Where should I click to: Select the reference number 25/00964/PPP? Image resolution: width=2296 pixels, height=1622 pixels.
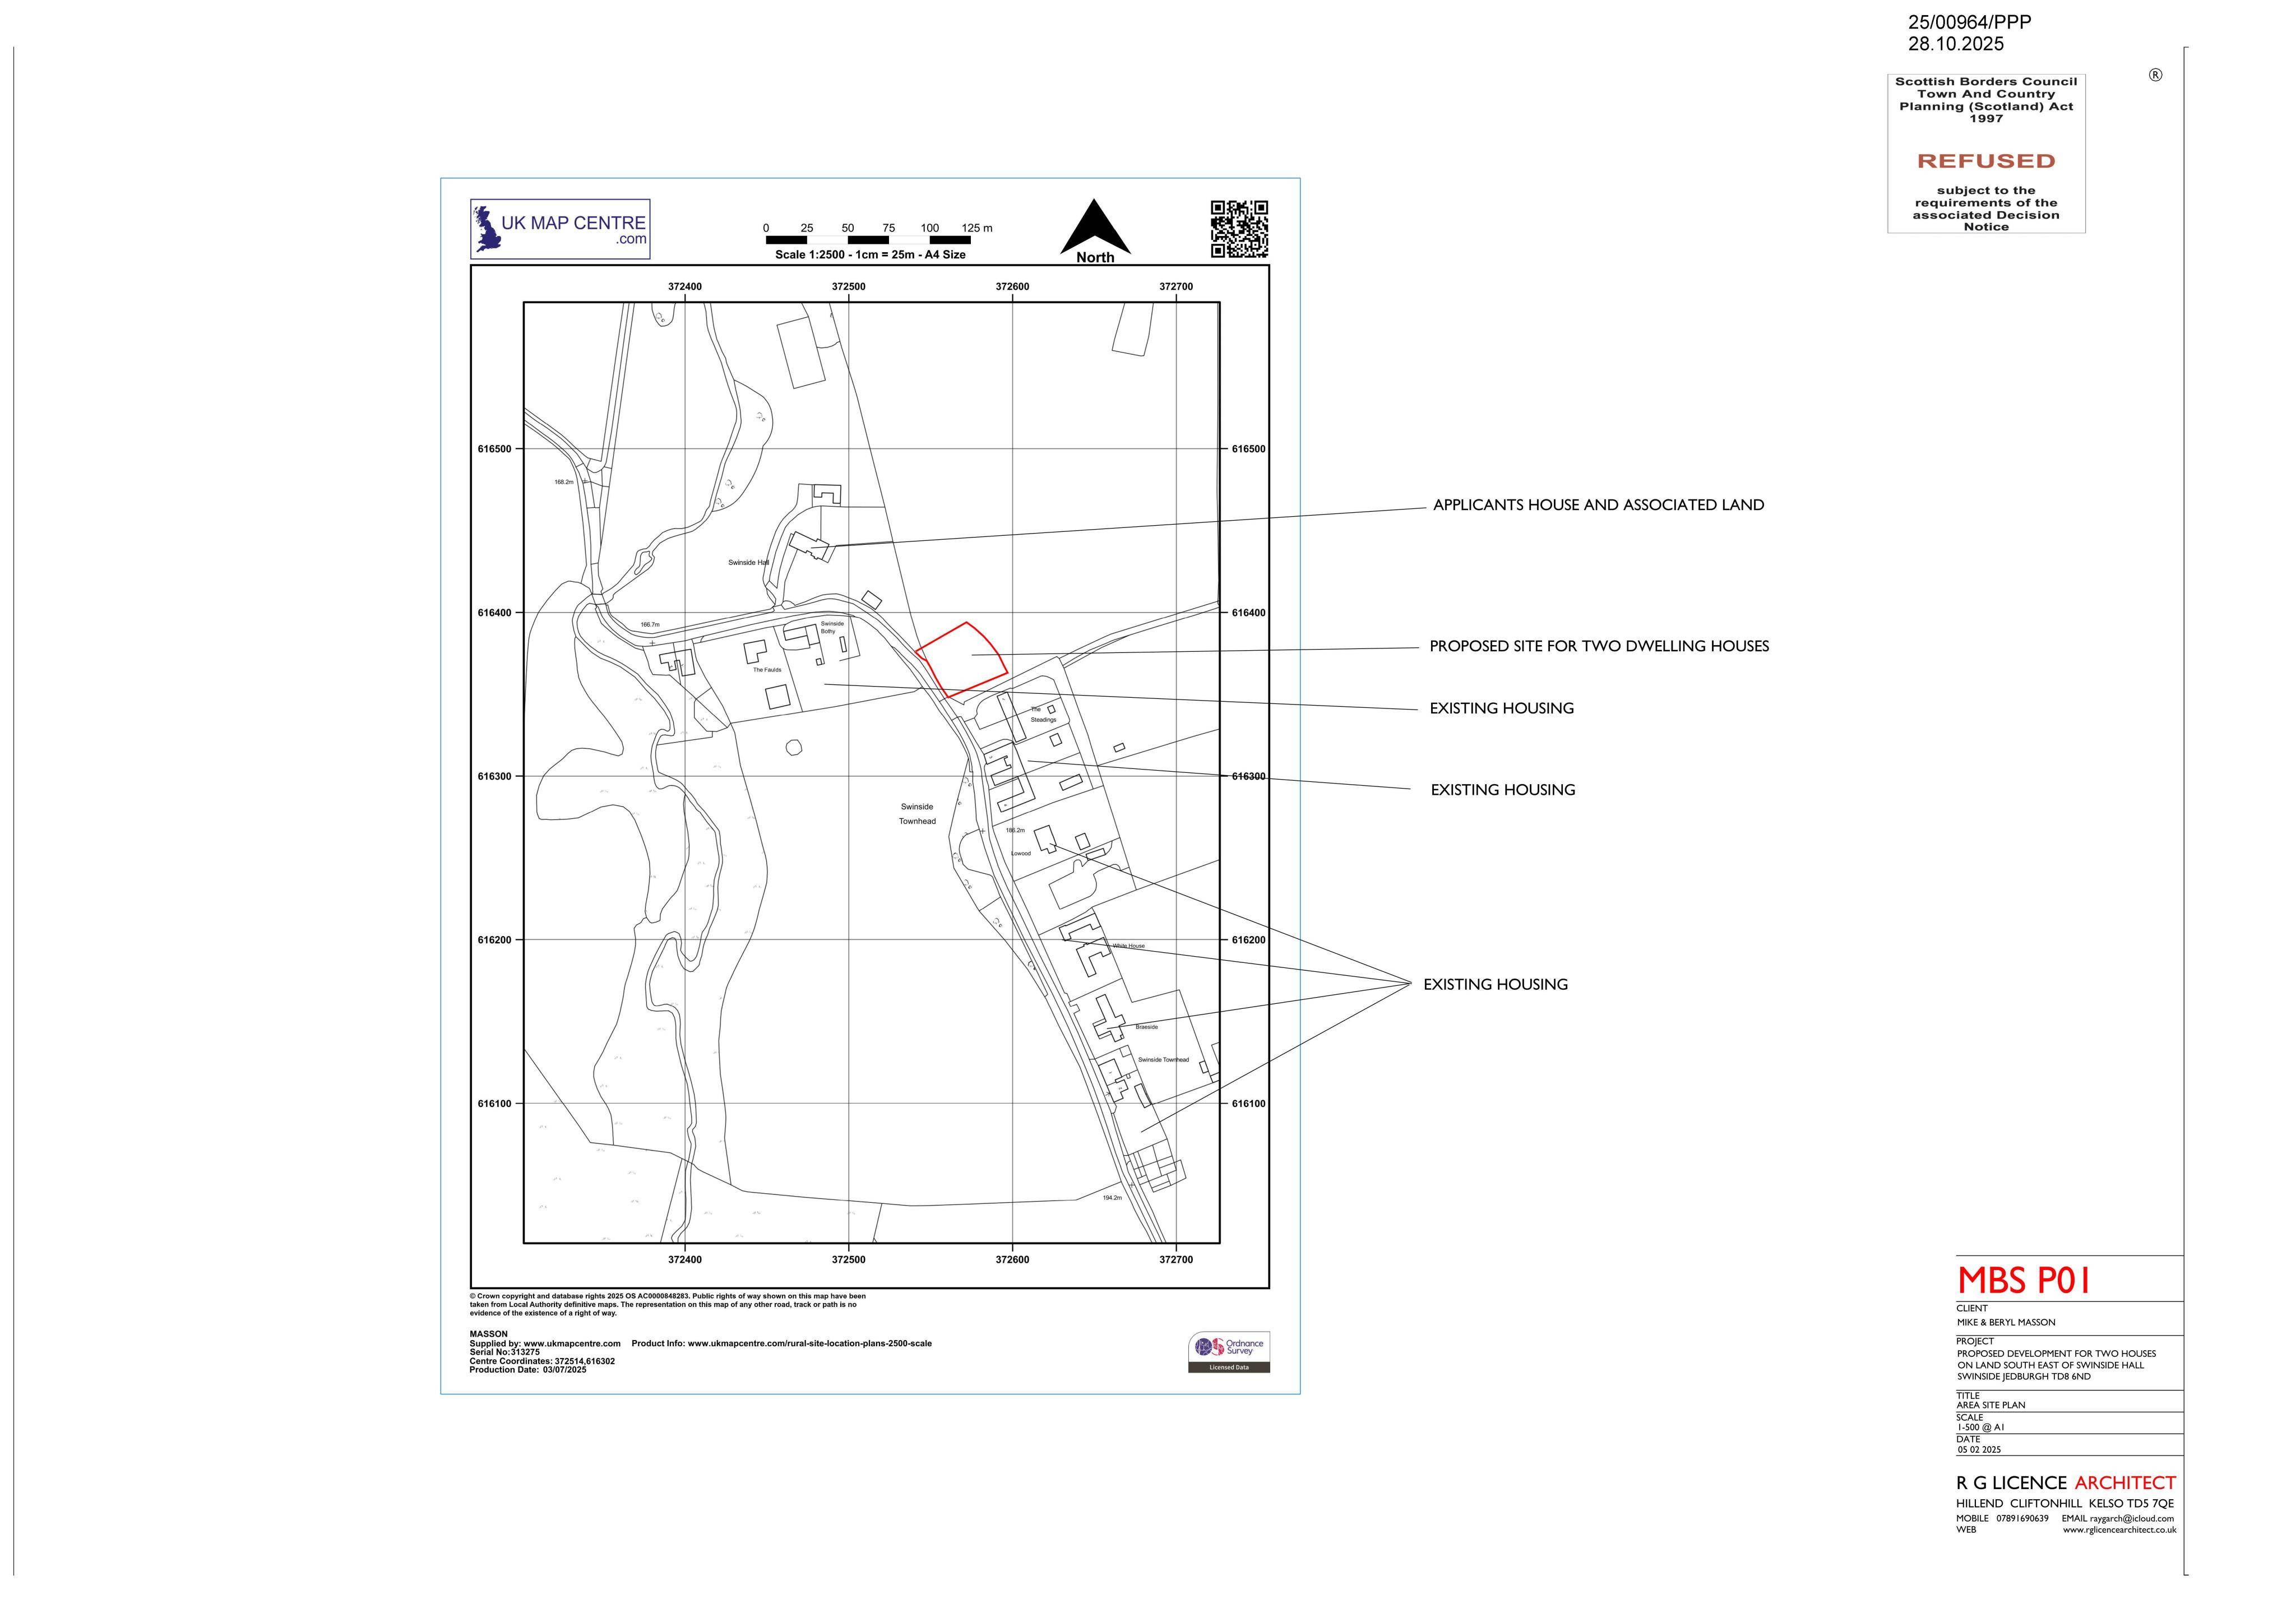pyautogui.click(x=1969, y=22)
